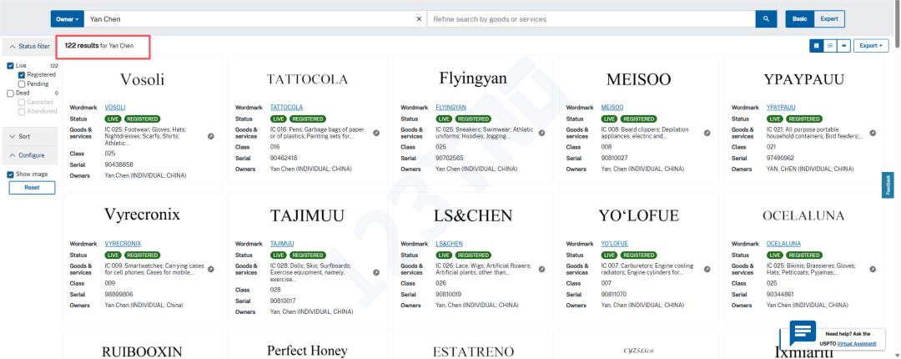This screenshot has width=901, height=359.
Task: Click the Reset button
Action: pyautogui.click(x=33, y=188)
